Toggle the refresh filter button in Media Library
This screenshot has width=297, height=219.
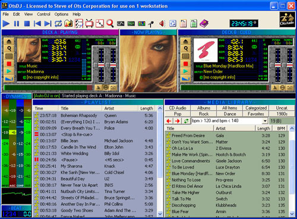[186, 120]
